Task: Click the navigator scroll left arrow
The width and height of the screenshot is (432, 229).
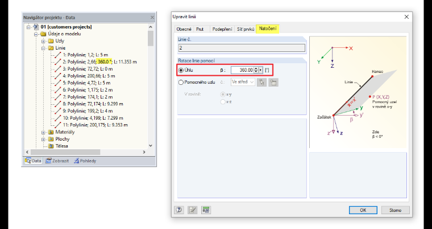Action: (x=27, y=152)
